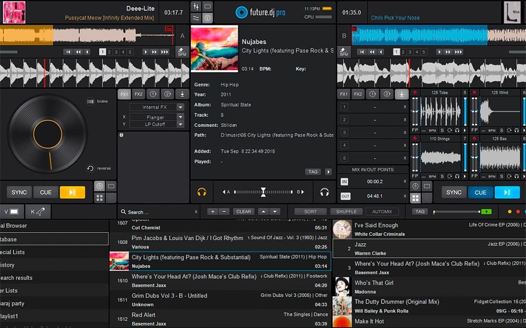This screenshot has width=526, height=328.
Task: Toggle headphone cue on 125 Tobe sampler
Action: click(x=457, y=130)
